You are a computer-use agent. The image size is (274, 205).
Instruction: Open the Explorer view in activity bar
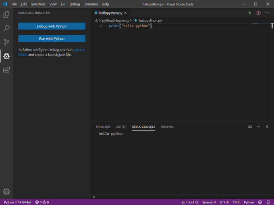click(x=6, y=14)
